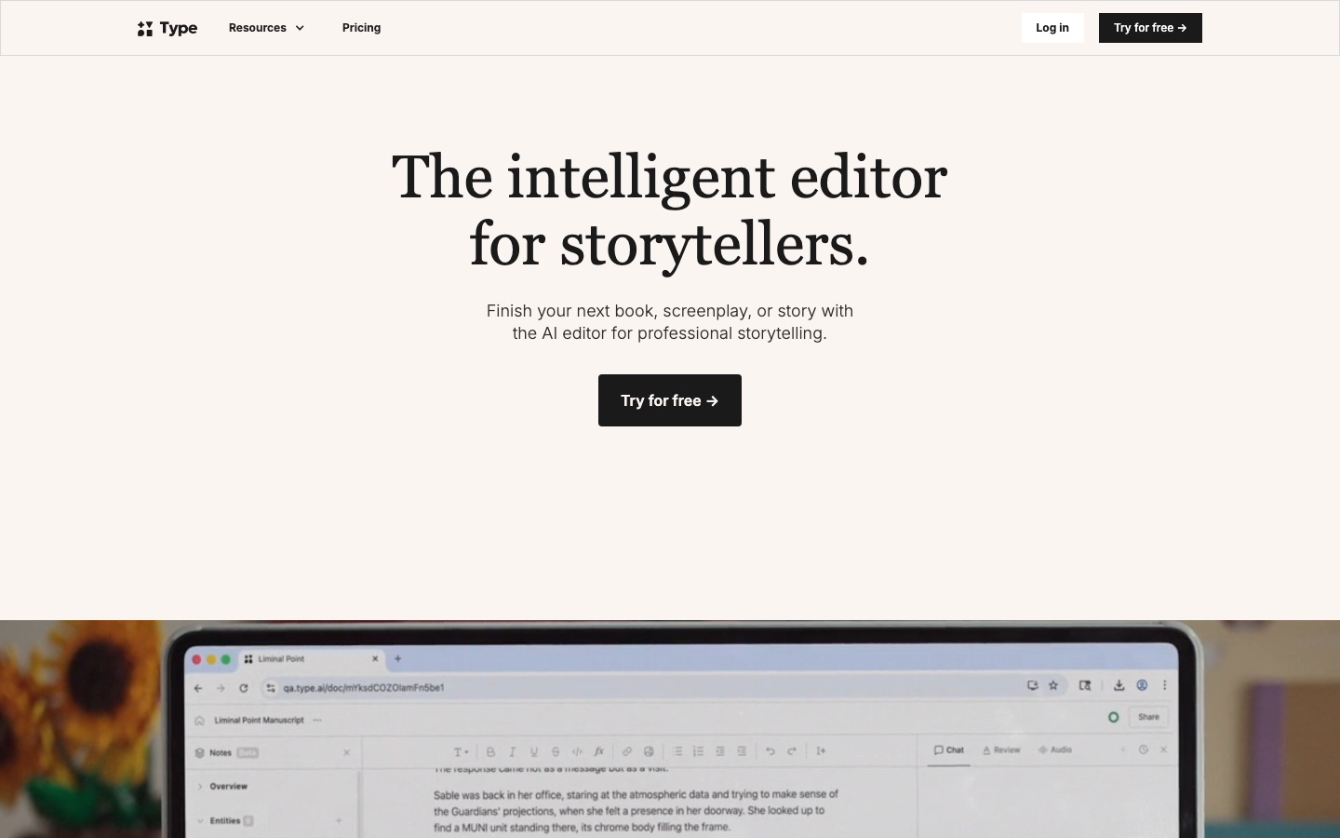This screenshot has width=1340, height=838.
Task: Go to the Pricing page
Action: pyautogui.click(x=361, y=28)
